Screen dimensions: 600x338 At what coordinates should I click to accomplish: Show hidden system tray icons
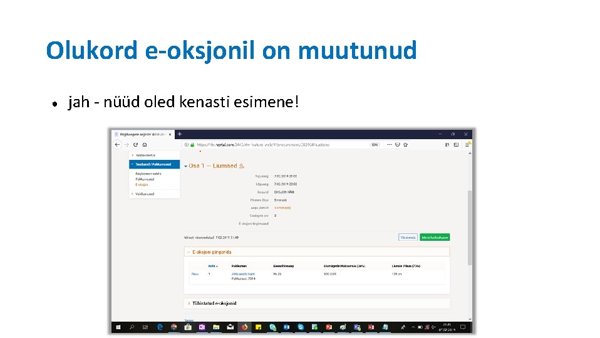413,327
